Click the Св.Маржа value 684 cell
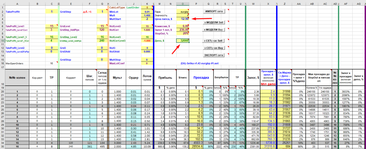The height and width of the screenshot is (149, 366). click(x=284, y=146)
